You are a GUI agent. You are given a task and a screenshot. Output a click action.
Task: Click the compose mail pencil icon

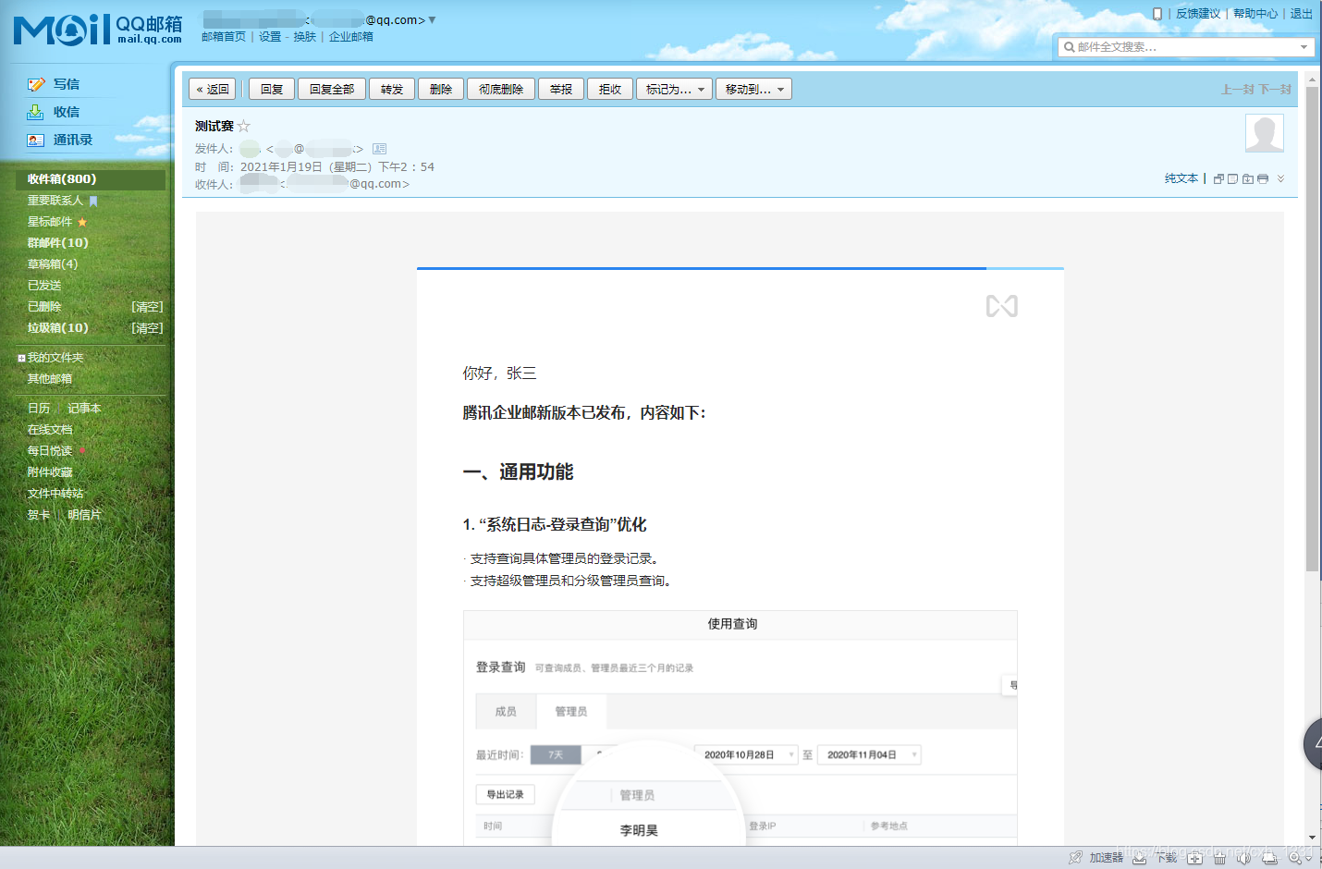[x=36, y=84]
